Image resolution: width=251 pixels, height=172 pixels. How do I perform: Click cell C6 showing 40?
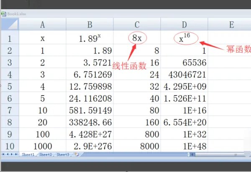(137, 98)
